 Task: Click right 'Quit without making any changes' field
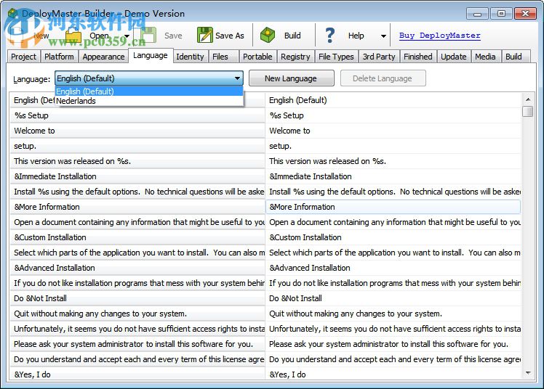pos(393,314)
